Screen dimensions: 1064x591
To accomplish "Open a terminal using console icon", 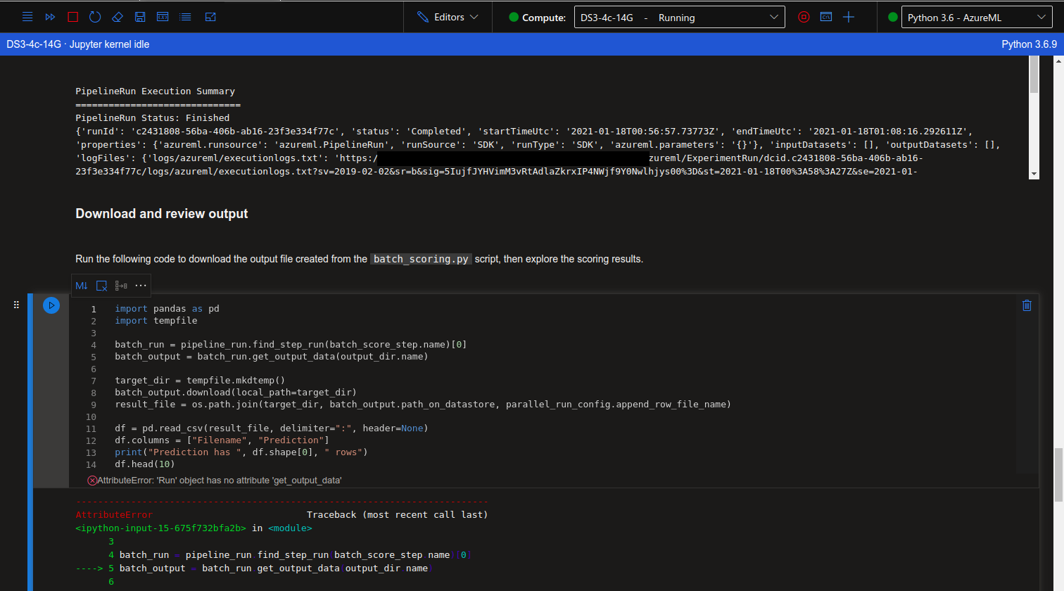I will pyautogui.click(x=826, y=17).
